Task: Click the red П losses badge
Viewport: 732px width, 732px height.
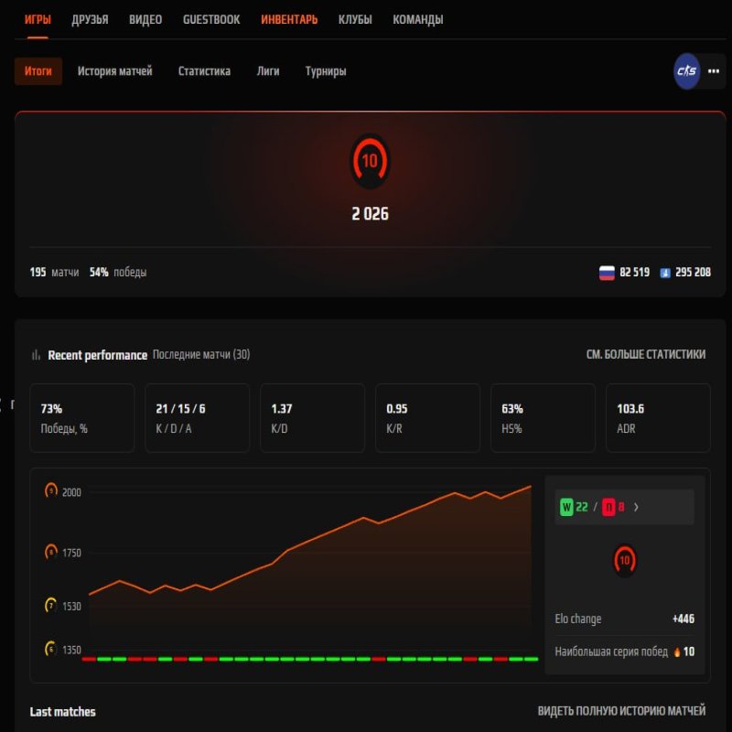Action: tap(608, 506)
